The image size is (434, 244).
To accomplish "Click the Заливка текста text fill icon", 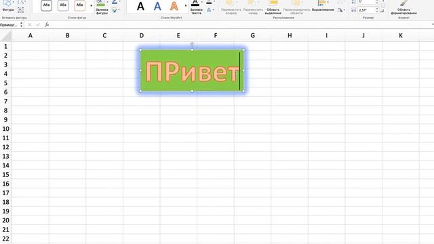I will (x=195, y=3).
